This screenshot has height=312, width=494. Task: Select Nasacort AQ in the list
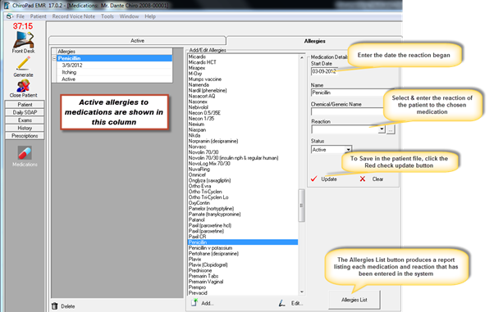(x=202, y=96)
